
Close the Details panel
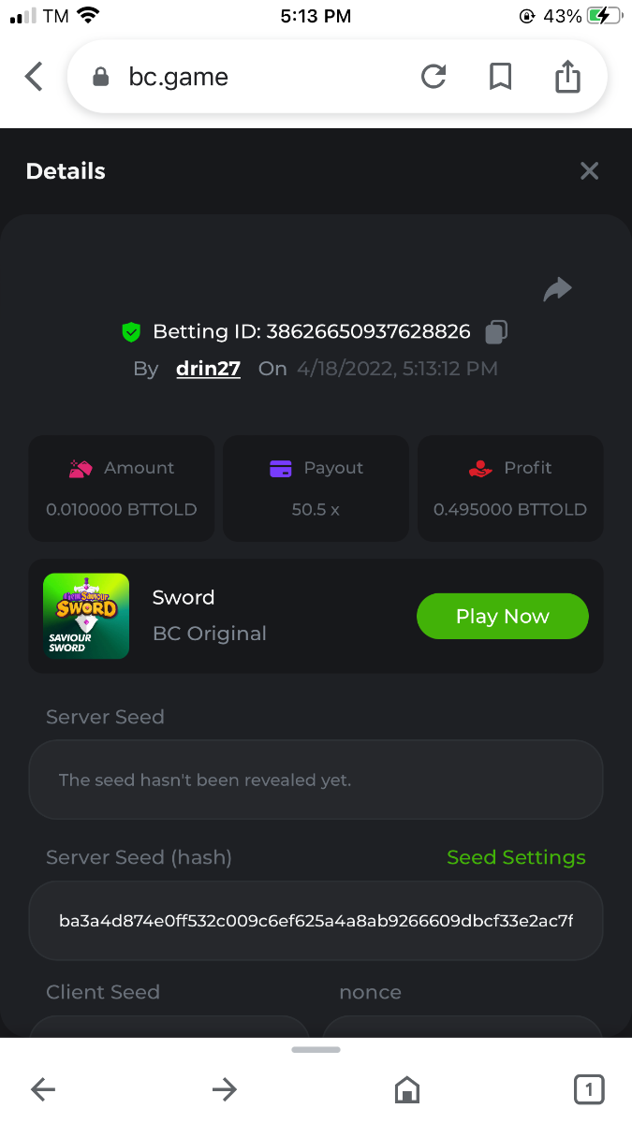pos(589,170)
